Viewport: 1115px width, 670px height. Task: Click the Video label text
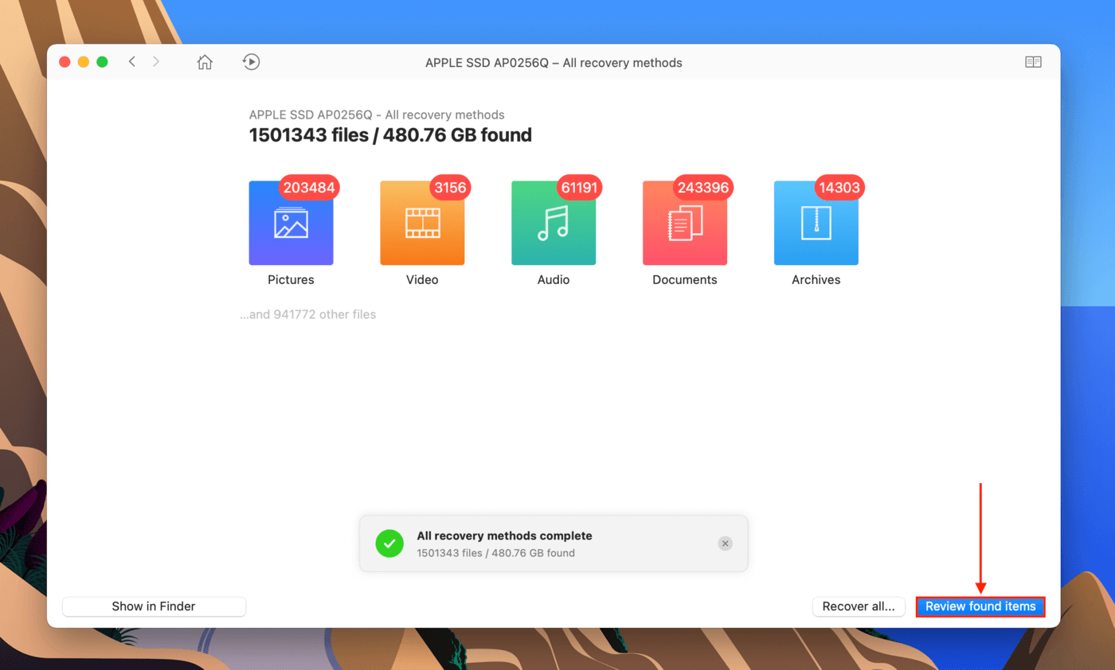click(422, 280)
